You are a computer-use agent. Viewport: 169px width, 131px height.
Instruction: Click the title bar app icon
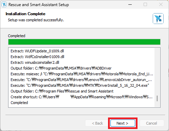point(4,5)
